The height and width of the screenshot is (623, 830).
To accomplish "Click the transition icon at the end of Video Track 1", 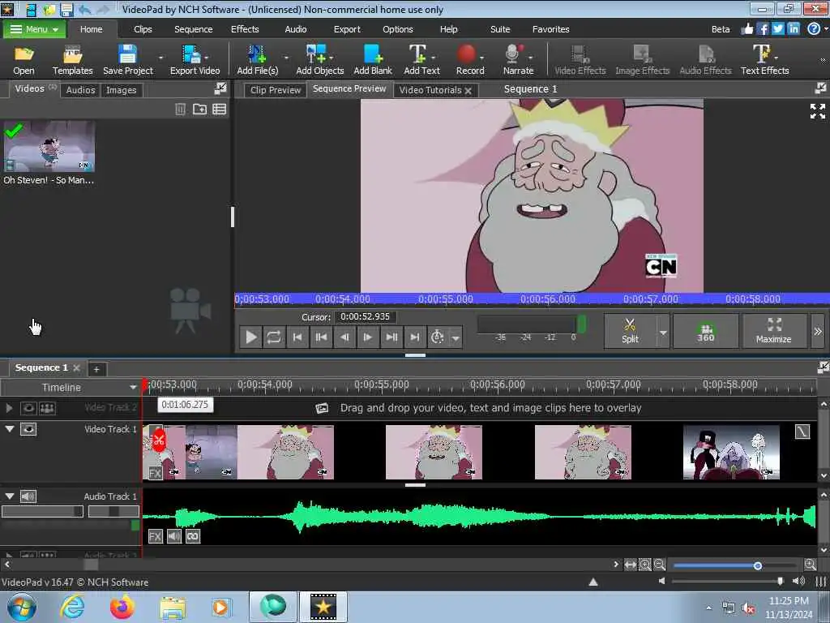I will [802, 432].
